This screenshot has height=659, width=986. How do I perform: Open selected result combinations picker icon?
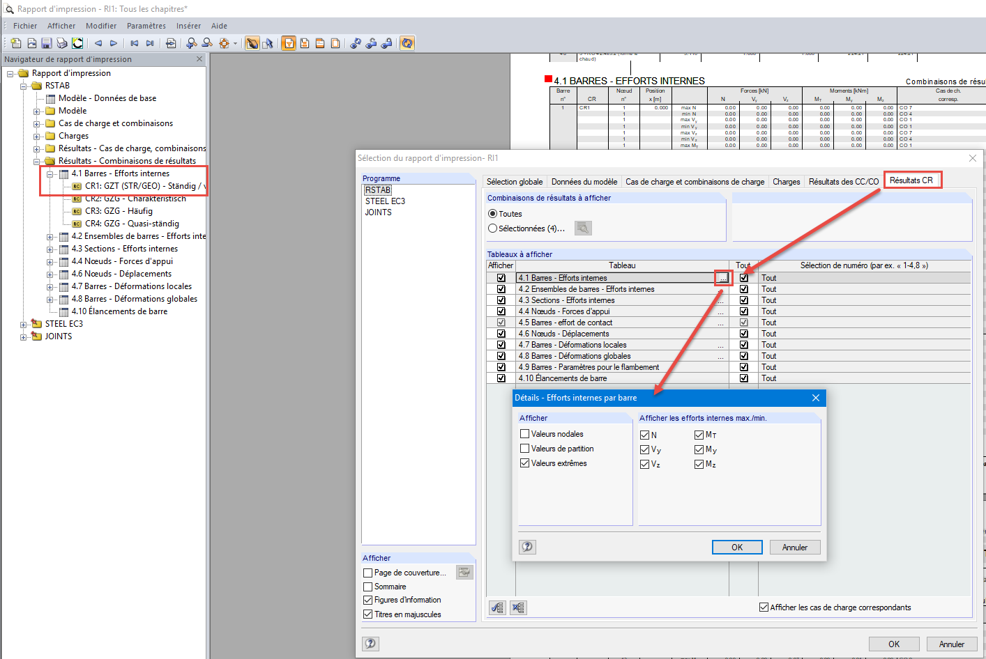coord(583,228)
